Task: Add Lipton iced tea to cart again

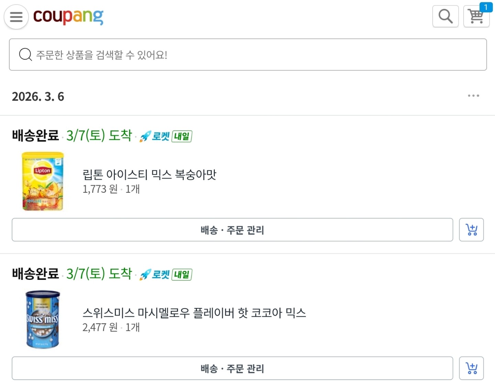Action: coord(471,230)
